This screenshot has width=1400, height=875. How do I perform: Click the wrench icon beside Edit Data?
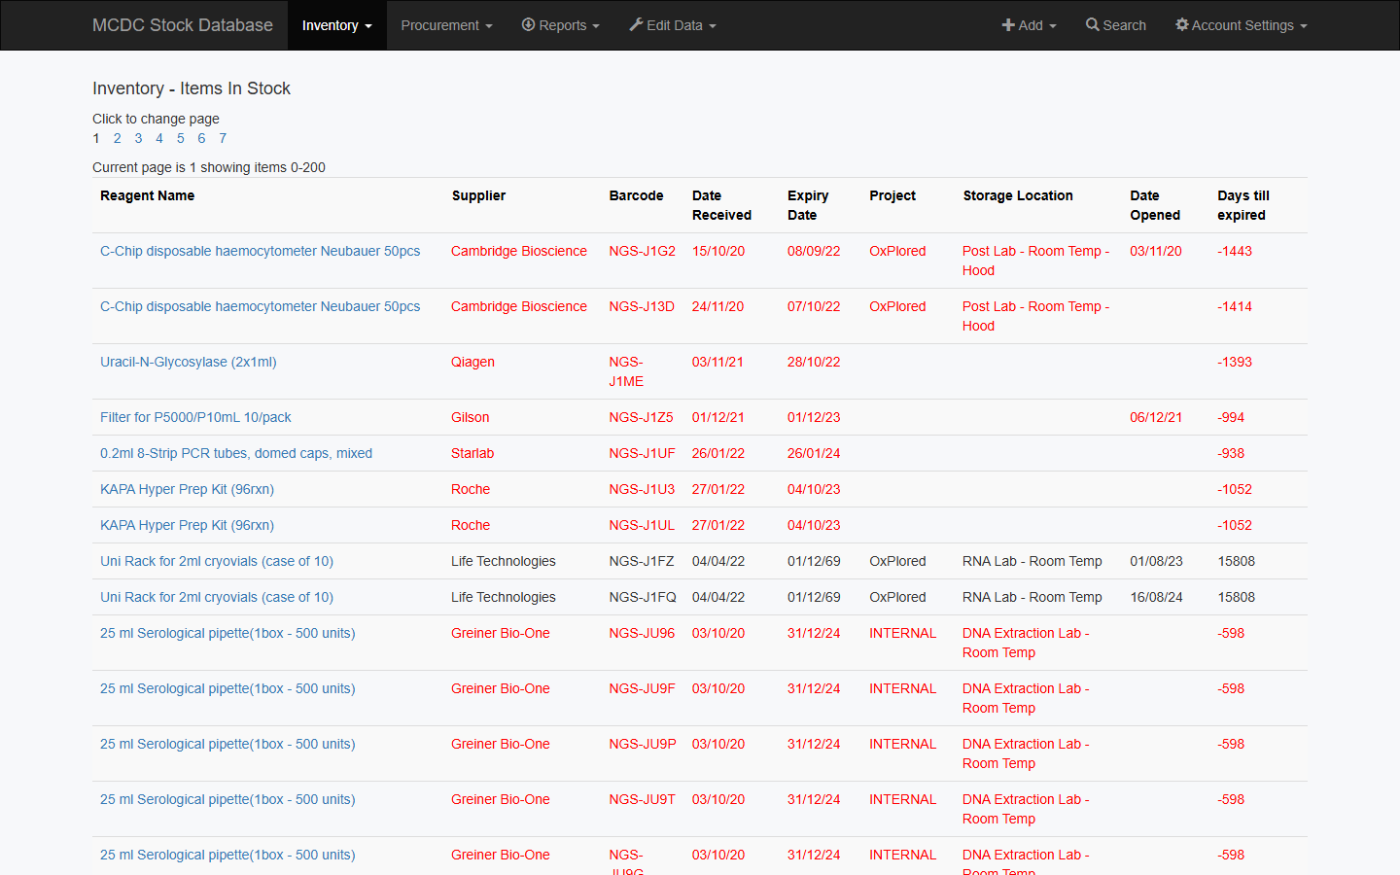(636, 24)
